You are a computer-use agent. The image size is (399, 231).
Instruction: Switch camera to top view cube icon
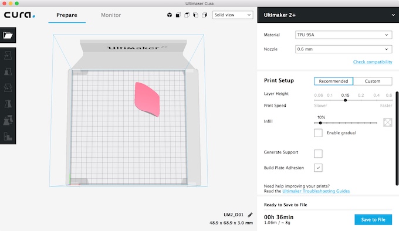pos(187,15)
